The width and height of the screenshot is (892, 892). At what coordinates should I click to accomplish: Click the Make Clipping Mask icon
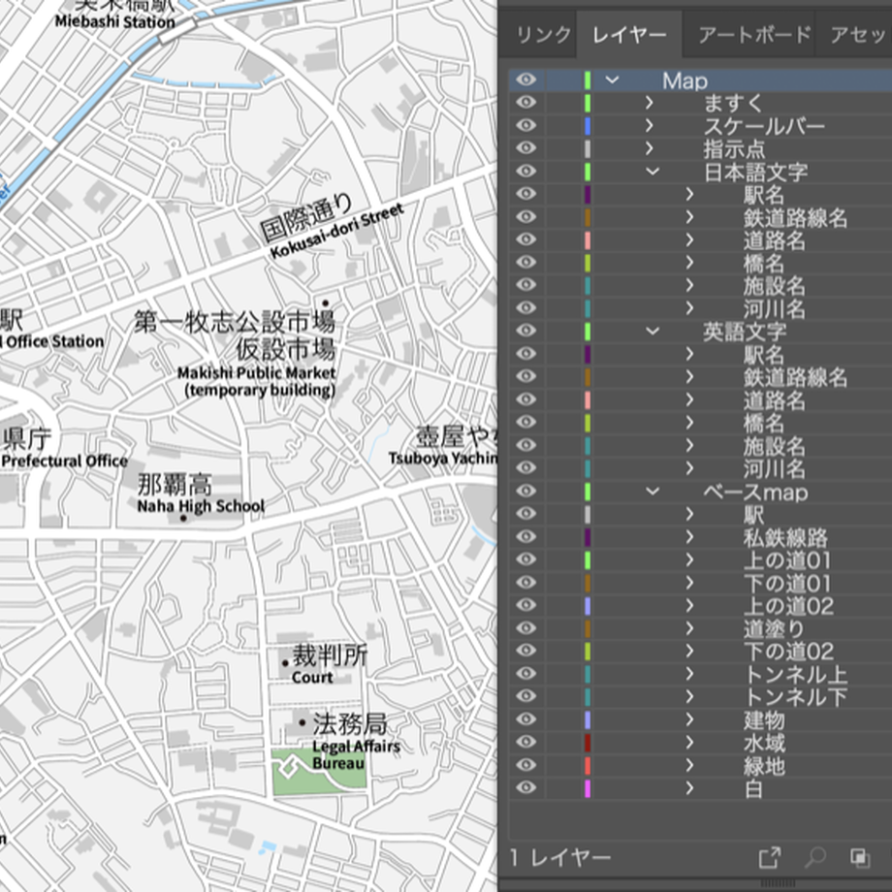pos(859,857)
